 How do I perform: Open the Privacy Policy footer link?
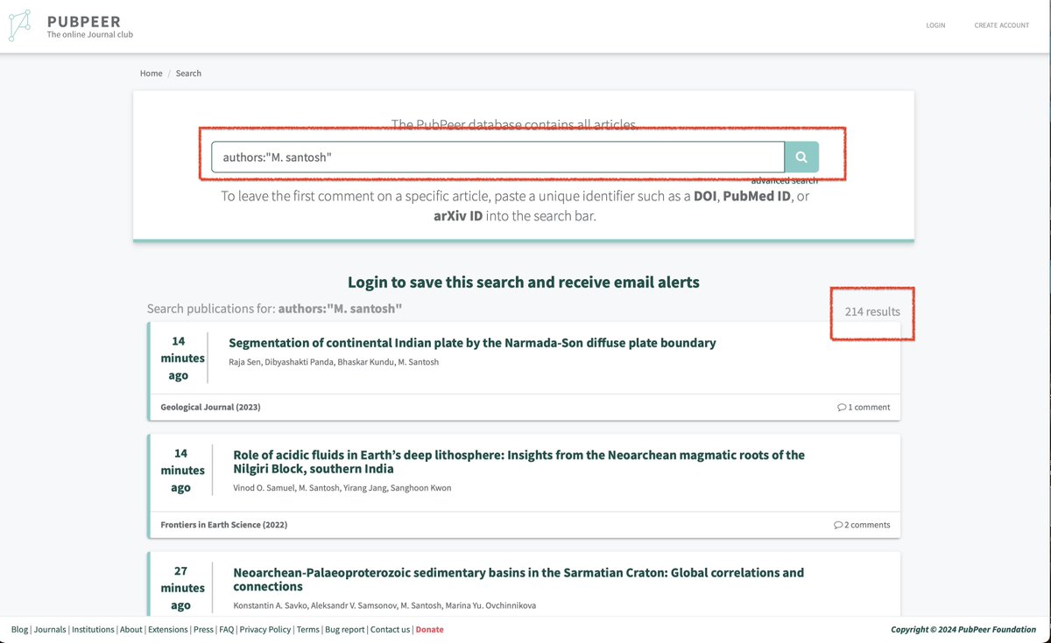pyautogui.click(x=265, y=630)
